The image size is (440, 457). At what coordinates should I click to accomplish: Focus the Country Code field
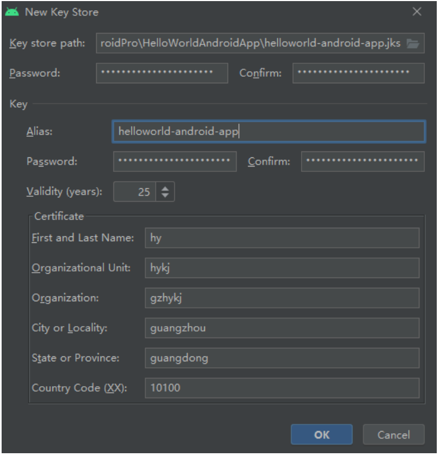tap(282, 388)
